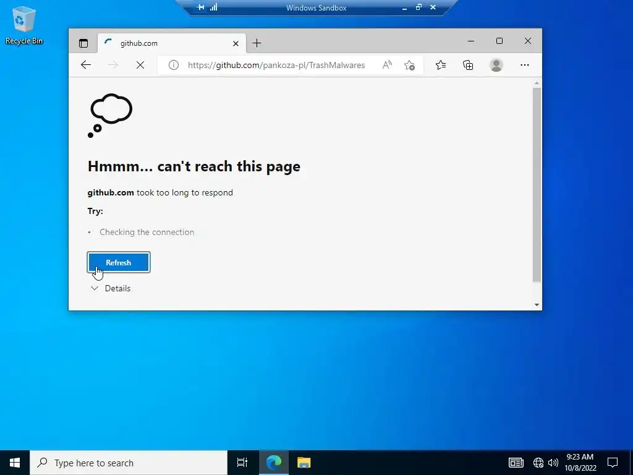Open Task View
Viewport: 633px width, 475px height.
point(242,463)
